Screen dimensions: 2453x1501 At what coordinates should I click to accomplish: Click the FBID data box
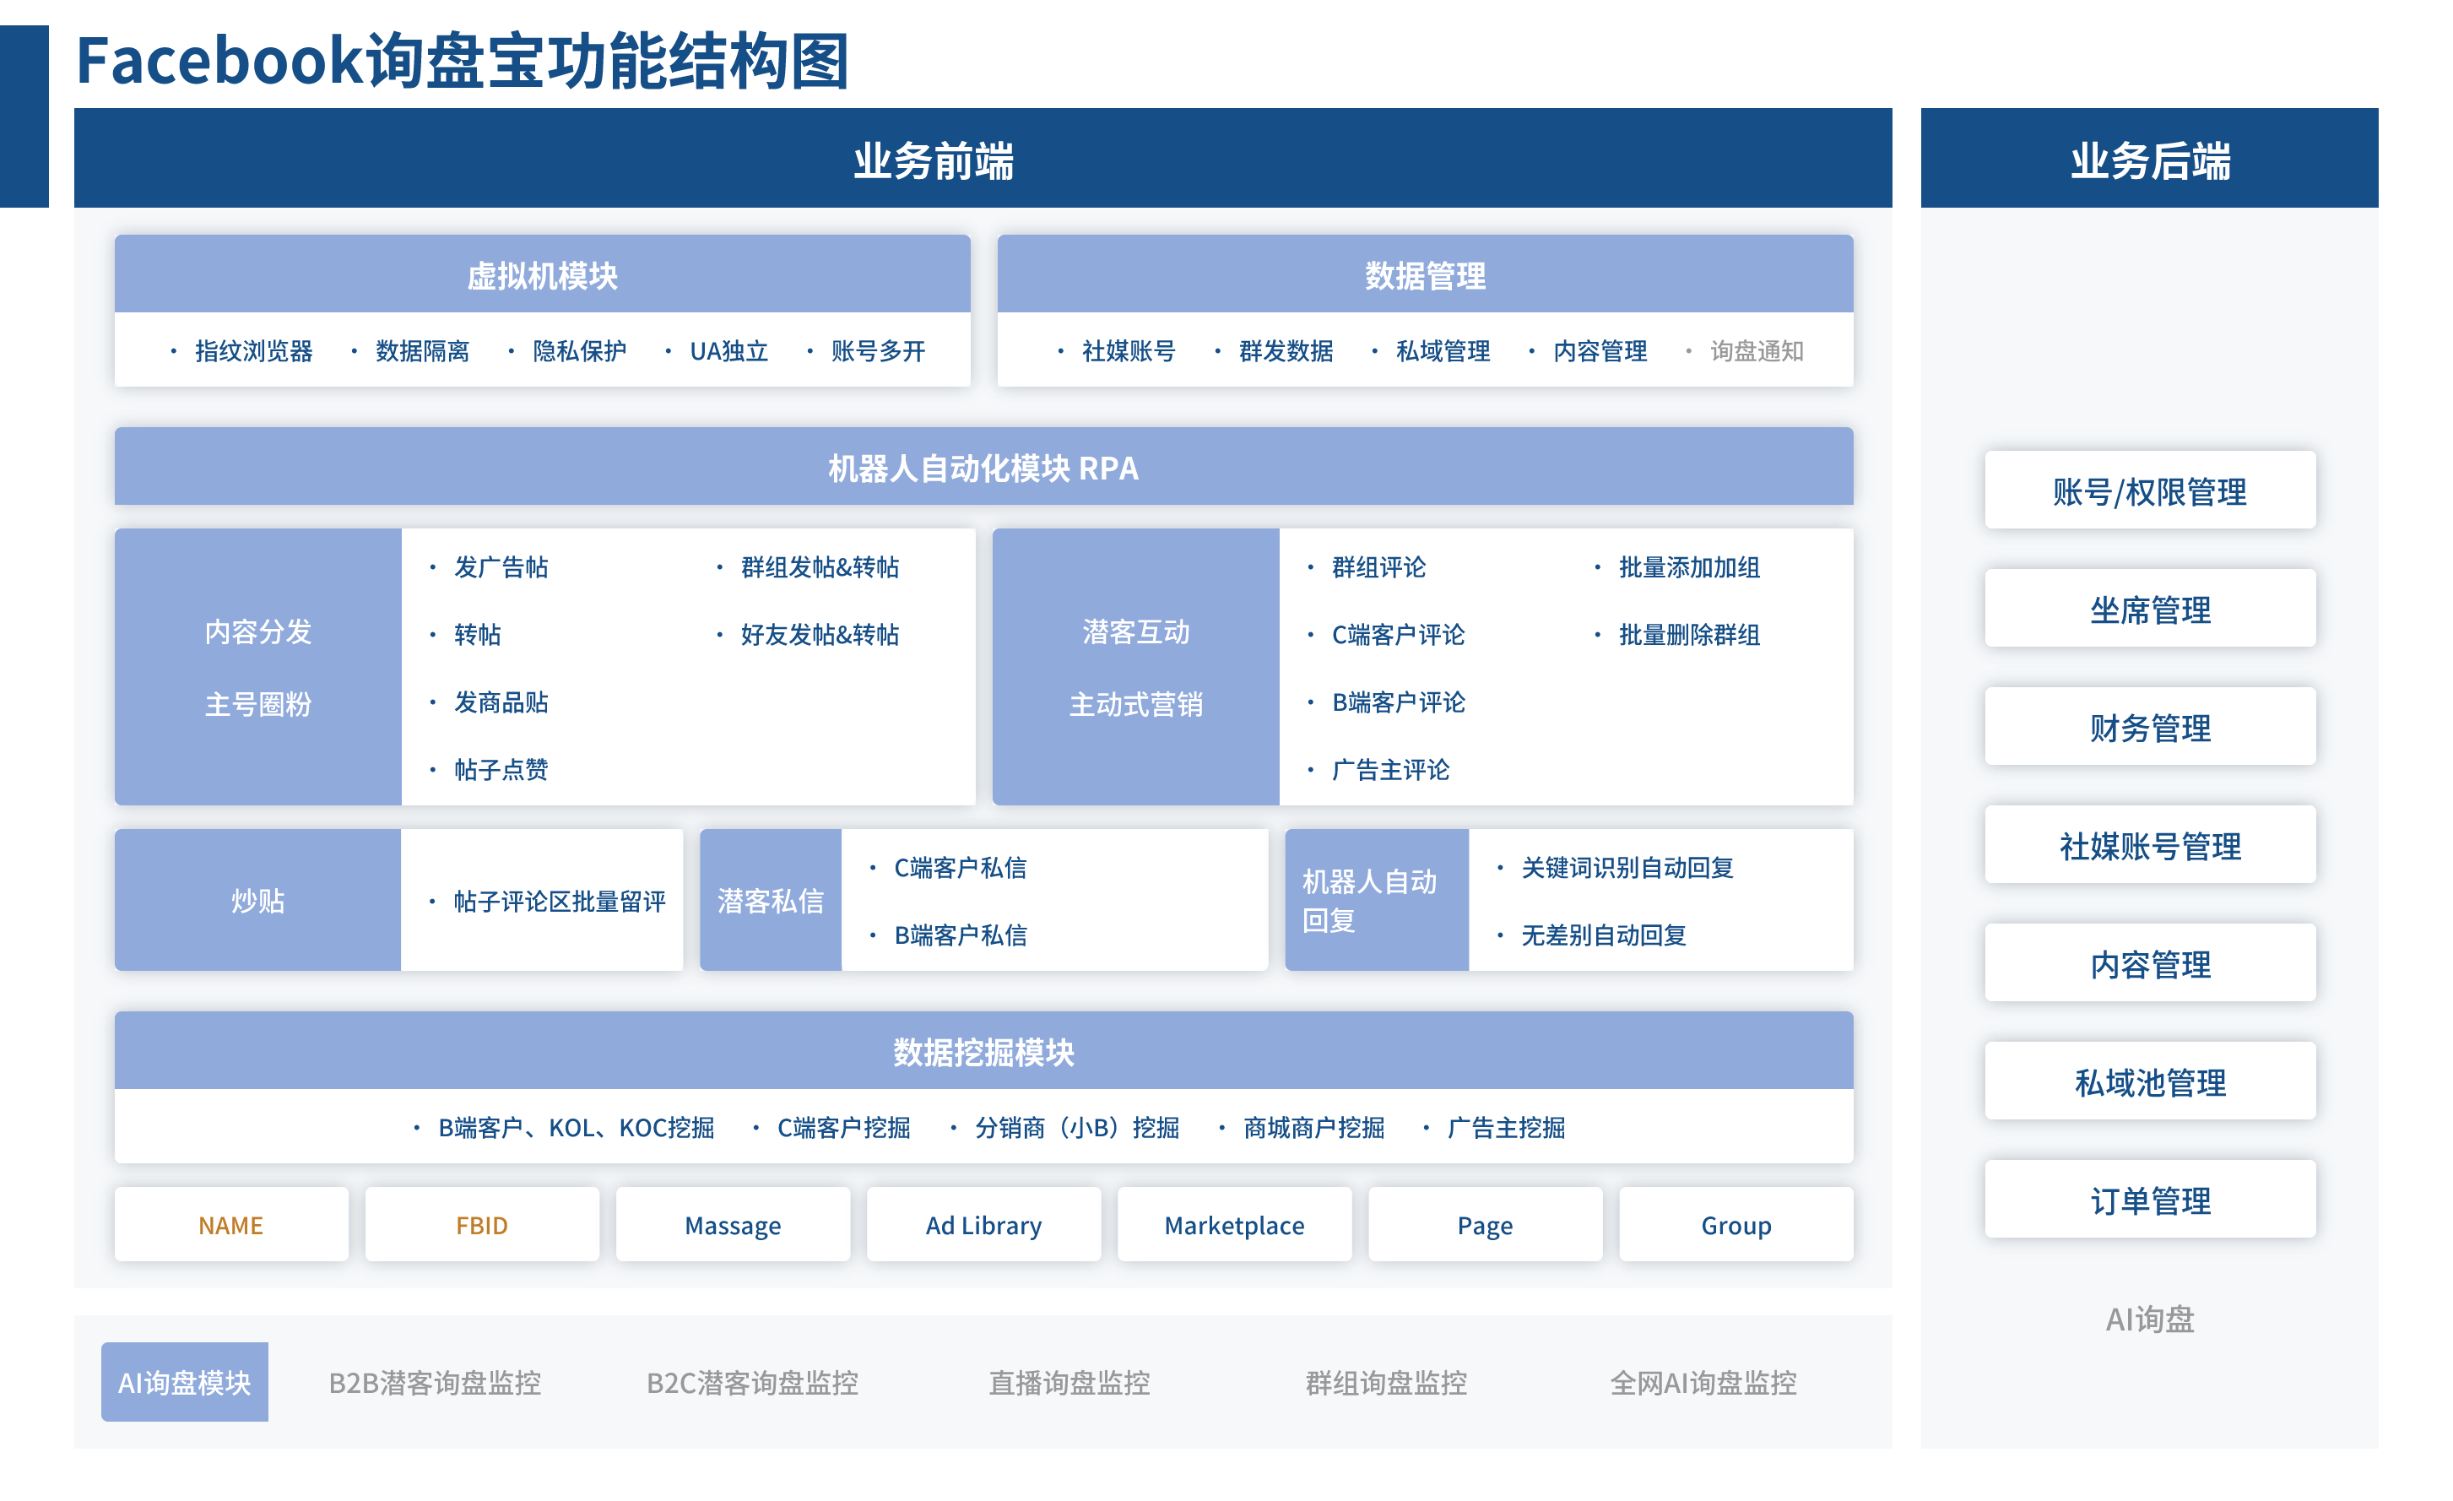click(x=482, y=1225)
